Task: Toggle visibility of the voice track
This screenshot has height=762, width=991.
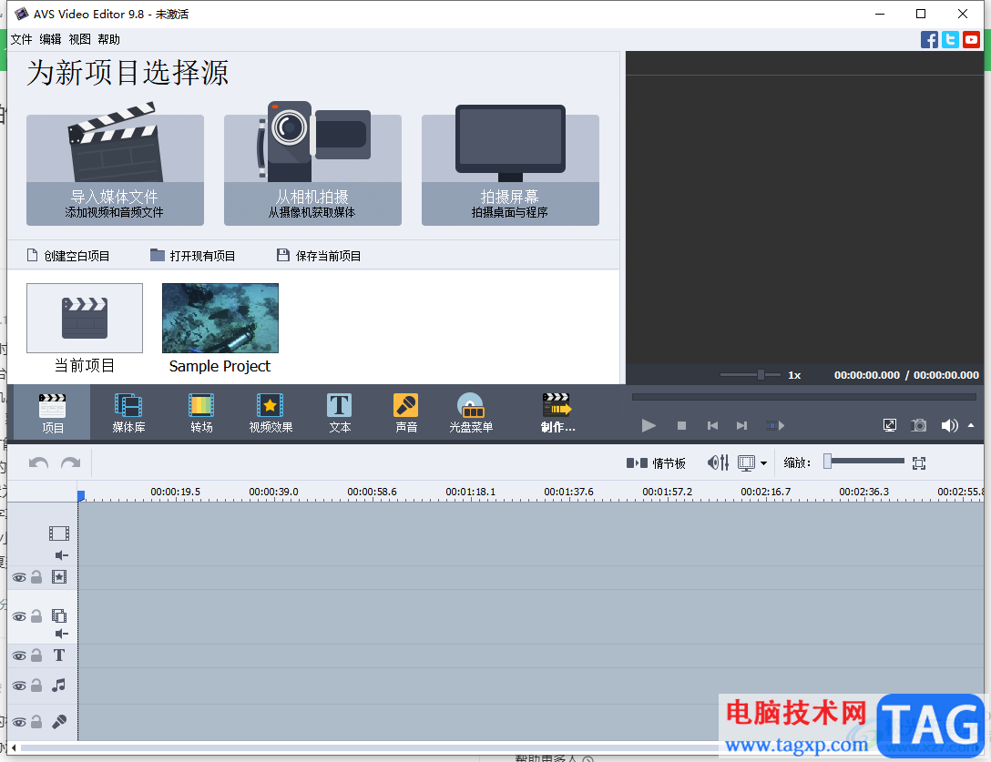Action: 20,722
